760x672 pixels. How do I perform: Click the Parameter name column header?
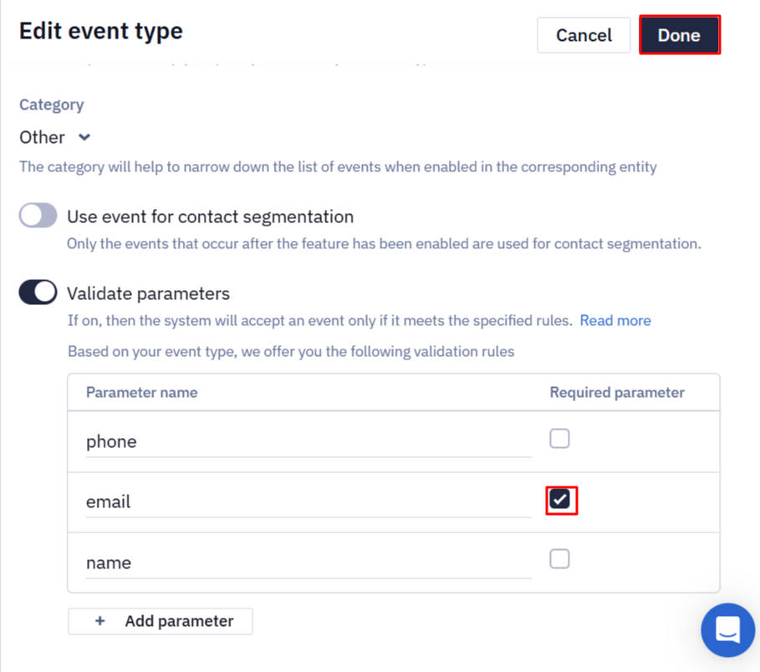click(141, 393)
